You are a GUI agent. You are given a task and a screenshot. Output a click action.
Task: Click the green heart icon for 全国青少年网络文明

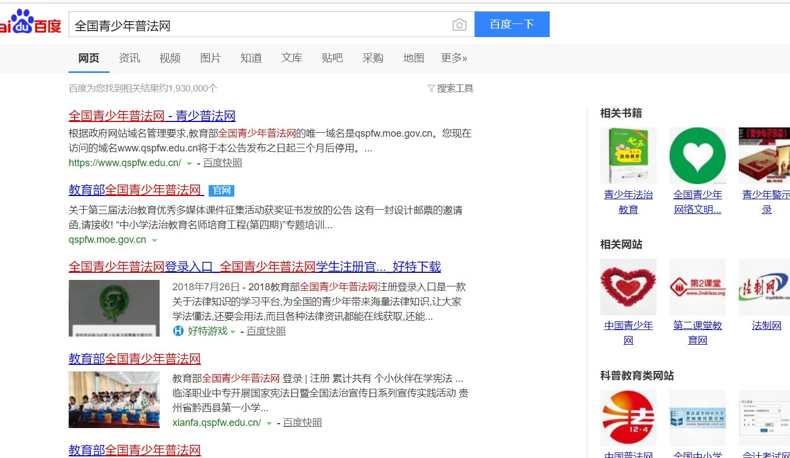697,156
